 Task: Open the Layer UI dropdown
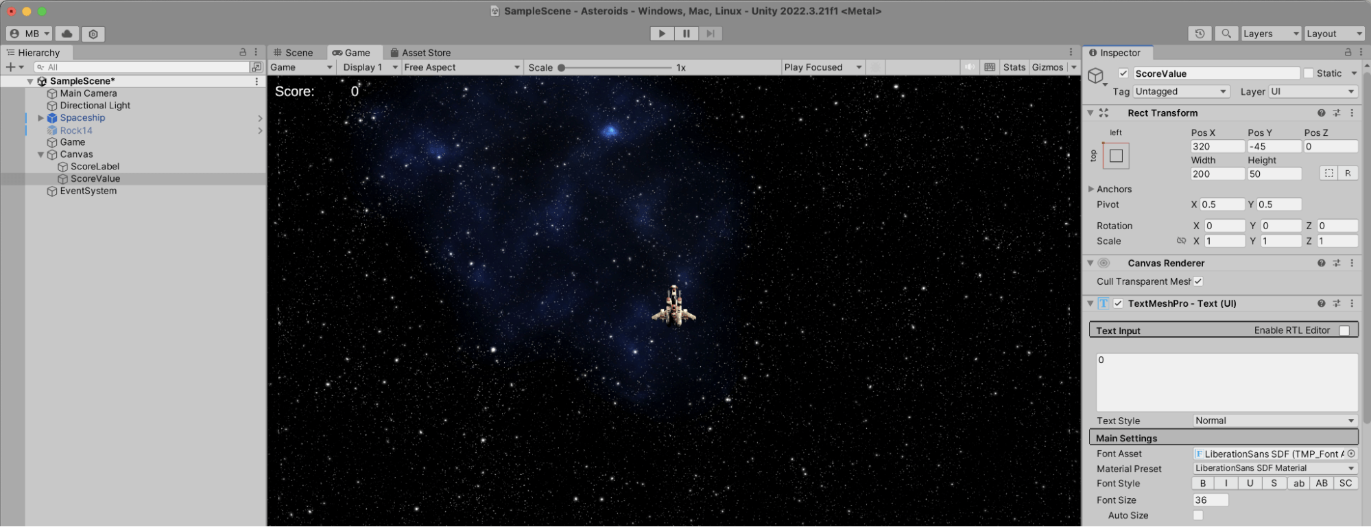pos(1312,91)
